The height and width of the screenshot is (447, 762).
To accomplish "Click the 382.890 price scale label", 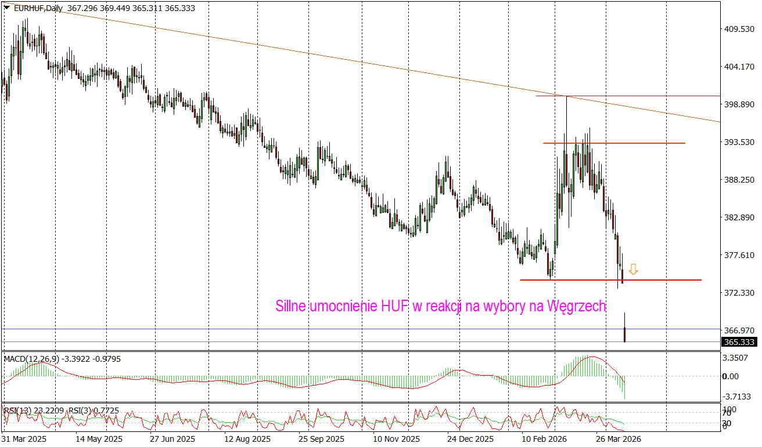I will coord(739,217).
